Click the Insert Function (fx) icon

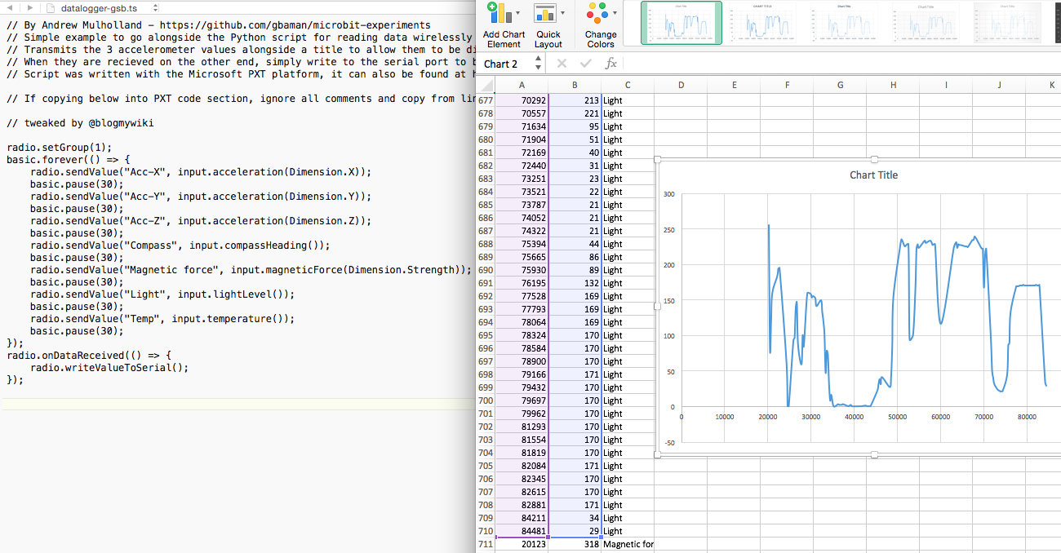tap(612, 63)
